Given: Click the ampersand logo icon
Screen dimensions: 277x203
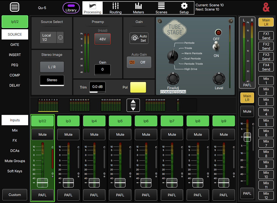Looking at the screenshot, I should tap(266, 8).
